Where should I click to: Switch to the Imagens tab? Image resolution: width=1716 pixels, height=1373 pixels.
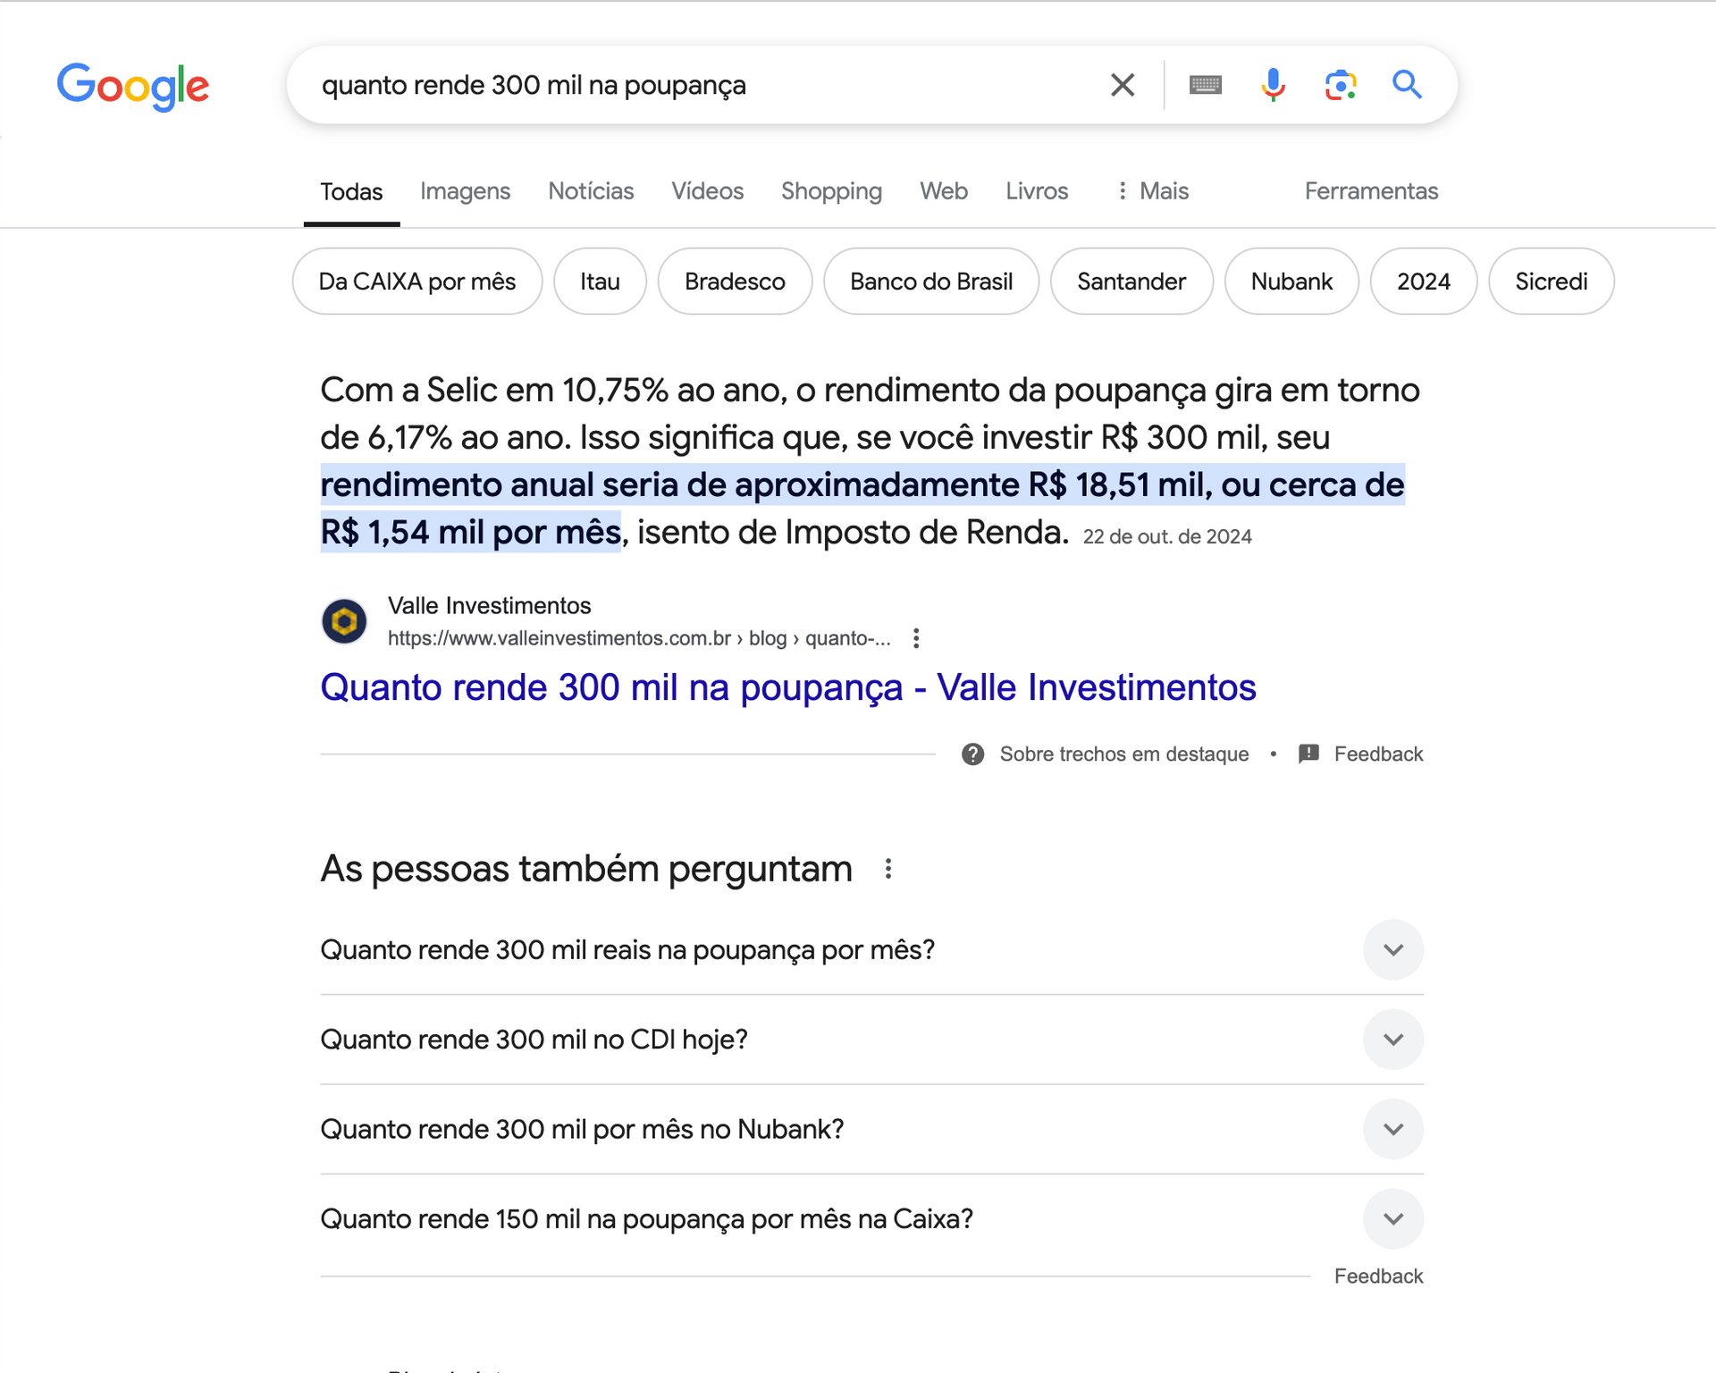(465, 191)
